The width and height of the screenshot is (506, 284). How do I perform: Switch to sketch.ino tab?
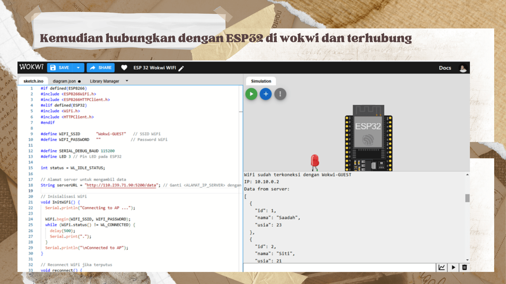tap(33, 81)
